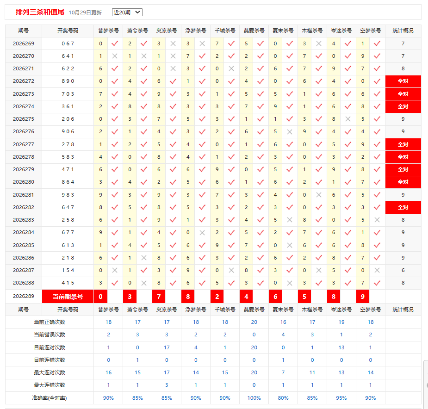Image resolution: width=428 pixels, height=409 pixels.
Task: Click period number 2026281
Action: click(x=24, y=195)
